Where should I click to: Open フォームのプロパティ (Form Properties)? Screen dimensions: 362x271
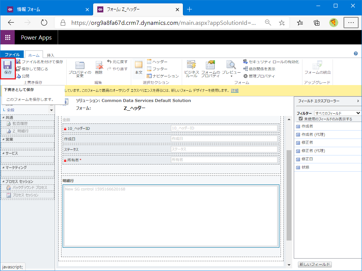(210, 69)
